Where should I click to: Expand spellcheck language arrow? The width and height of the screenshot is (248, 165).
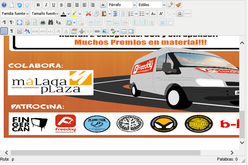tap(118, 31)
